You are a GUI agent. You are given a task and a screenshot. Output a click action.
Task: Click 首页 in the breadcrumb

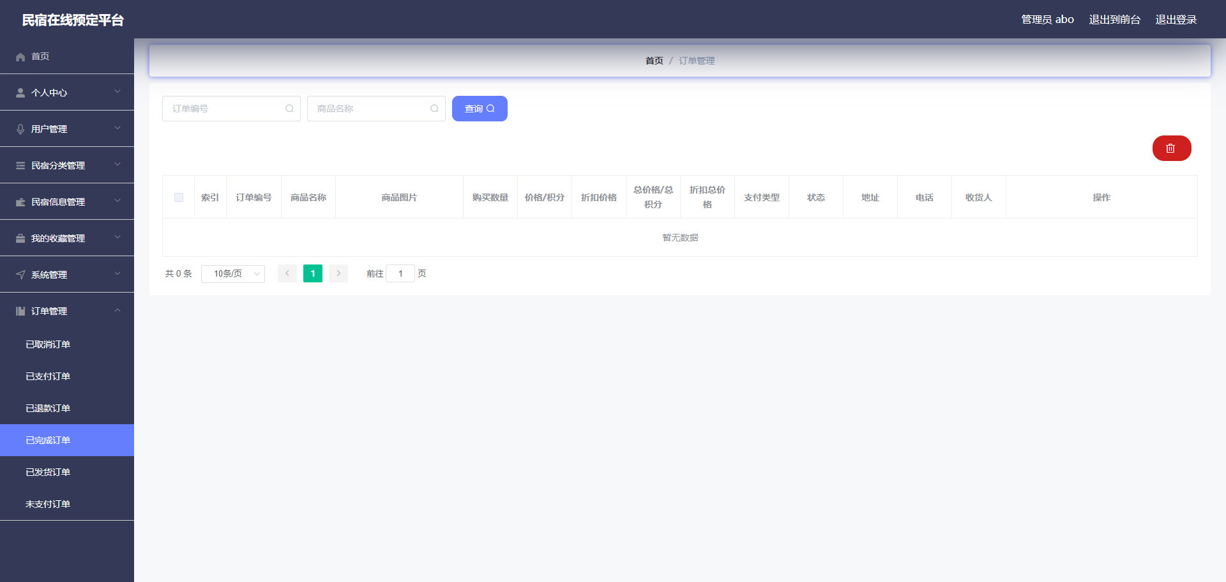click(x=655, y=61)
